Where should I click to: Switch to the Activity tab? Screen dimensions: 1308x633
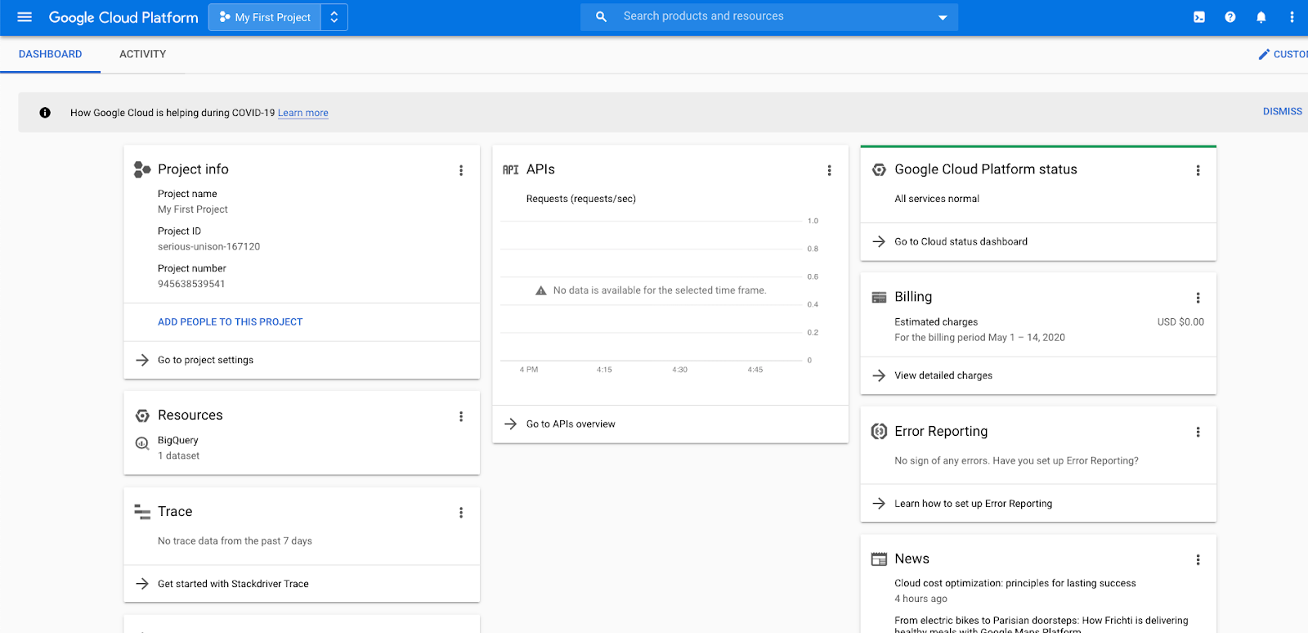pyautogui.click(x=142, y=54)
